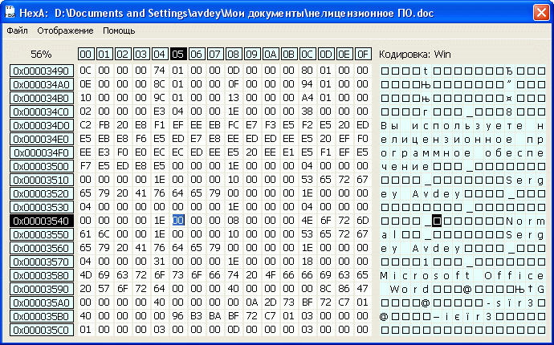Minimize the HexA window
Viewport: 554px width, 345px height.
pyautogui.click(x=504, y=10)
